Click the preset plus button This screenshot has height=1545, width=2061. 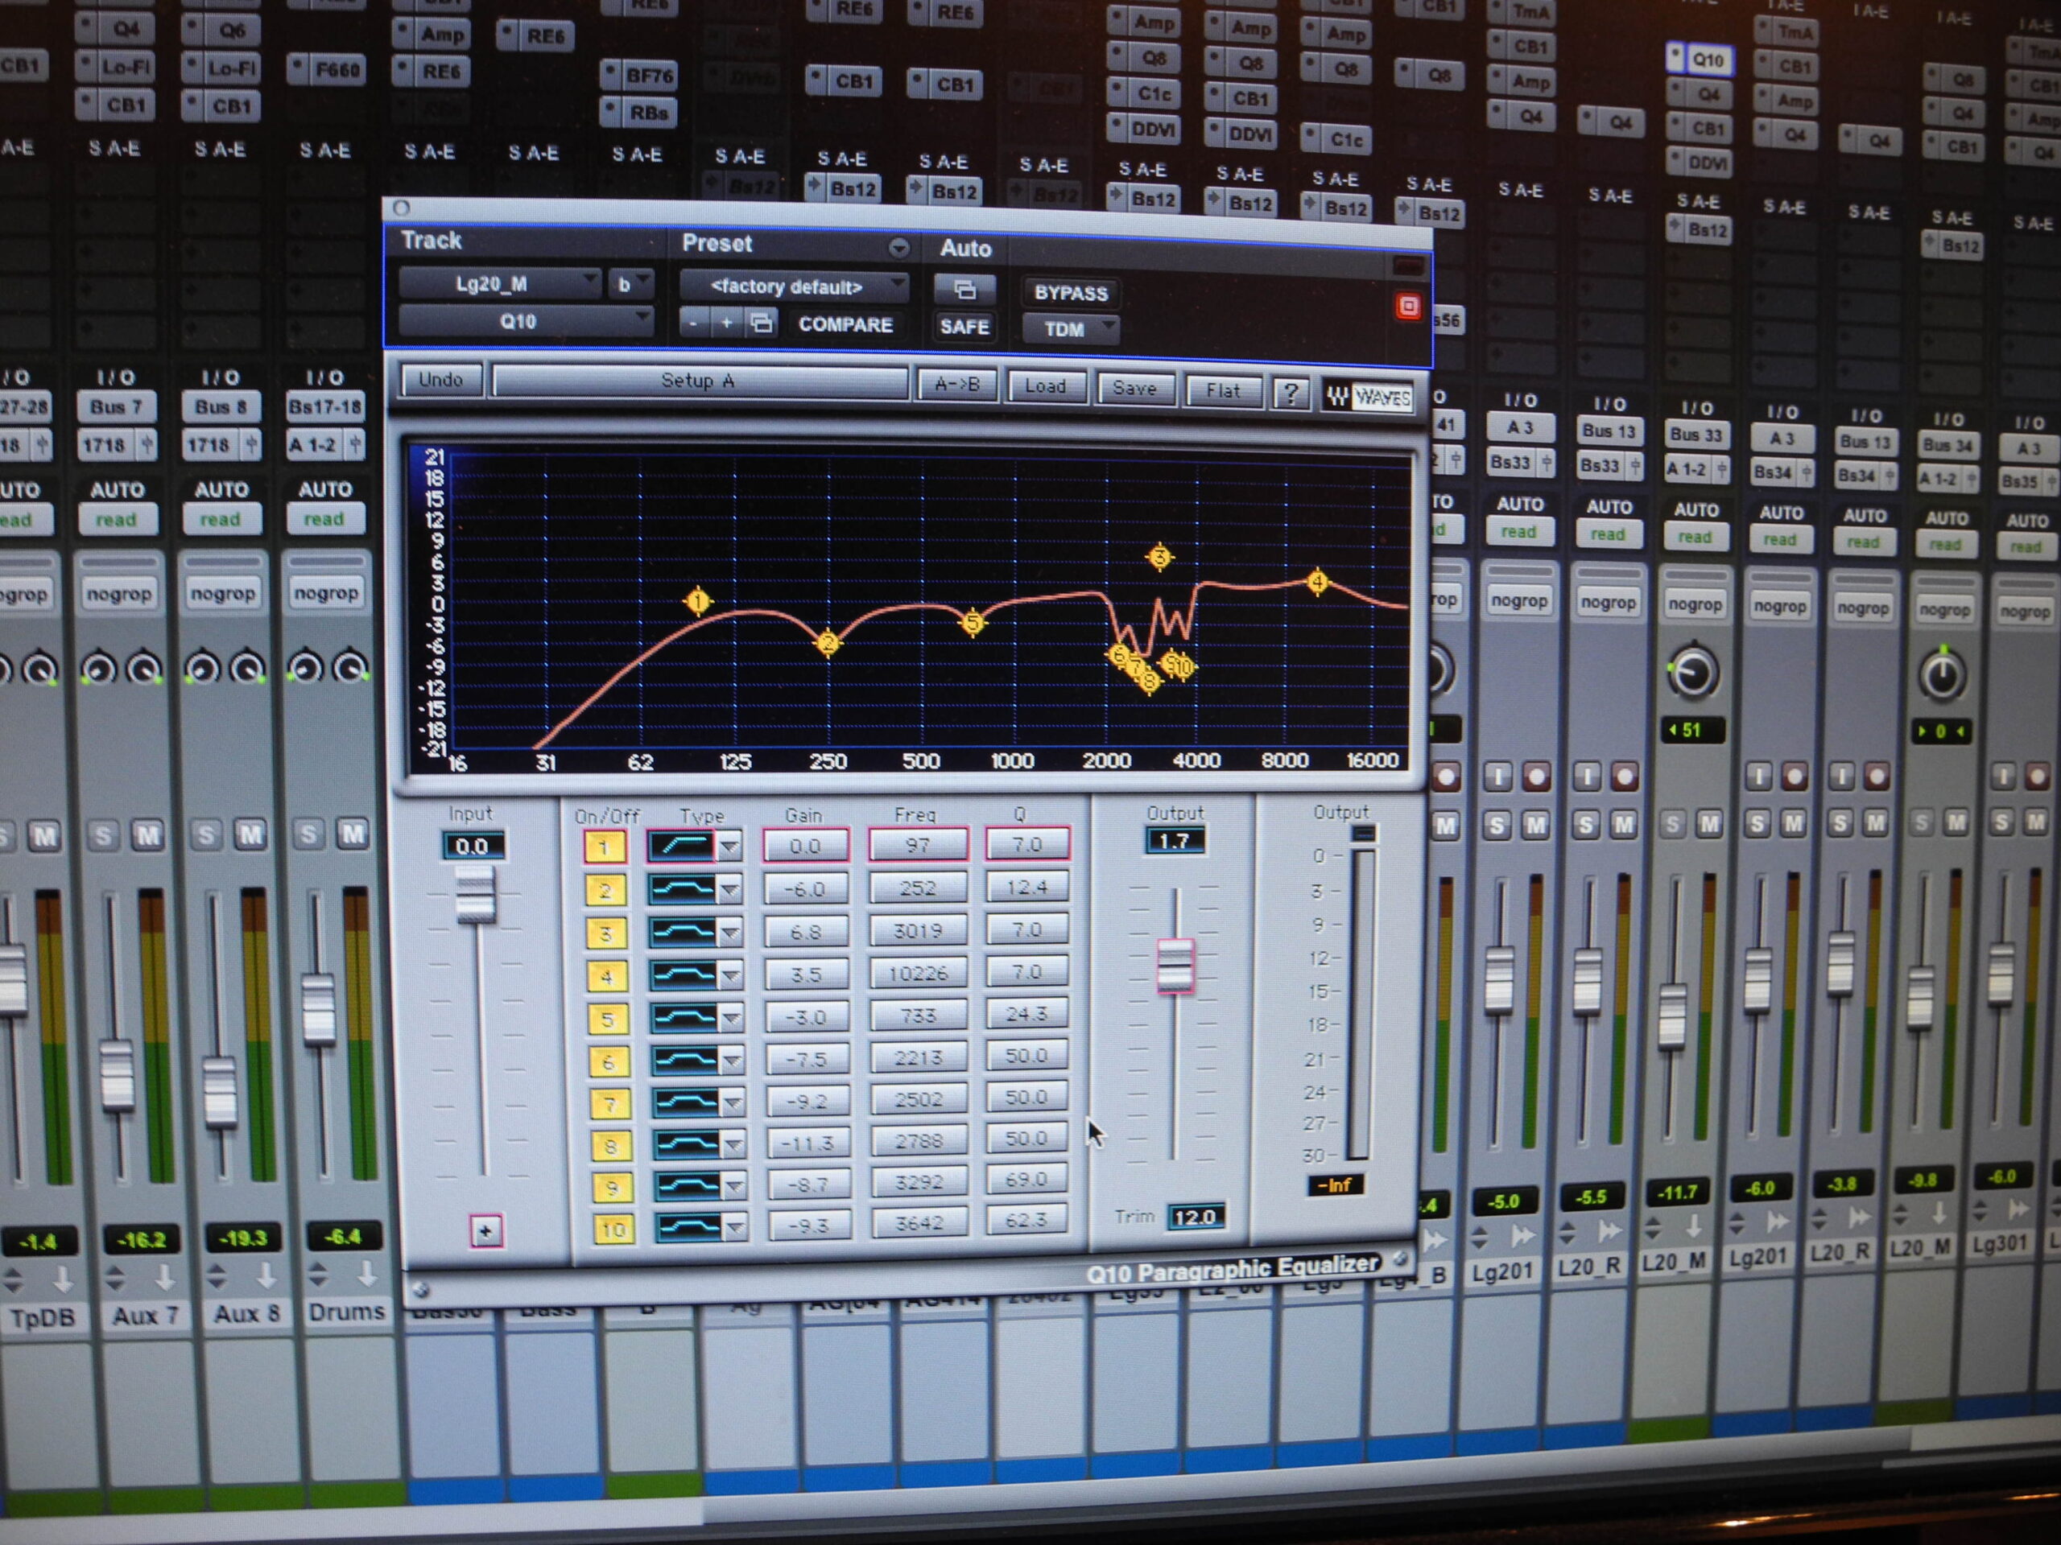click(727, 322)
